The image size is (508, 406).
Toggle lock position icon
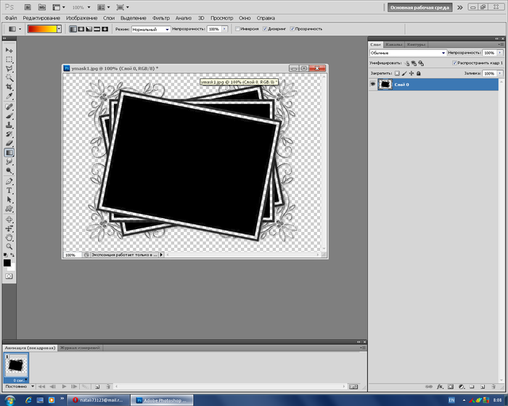pyautogui.click(x=411, y=73)
